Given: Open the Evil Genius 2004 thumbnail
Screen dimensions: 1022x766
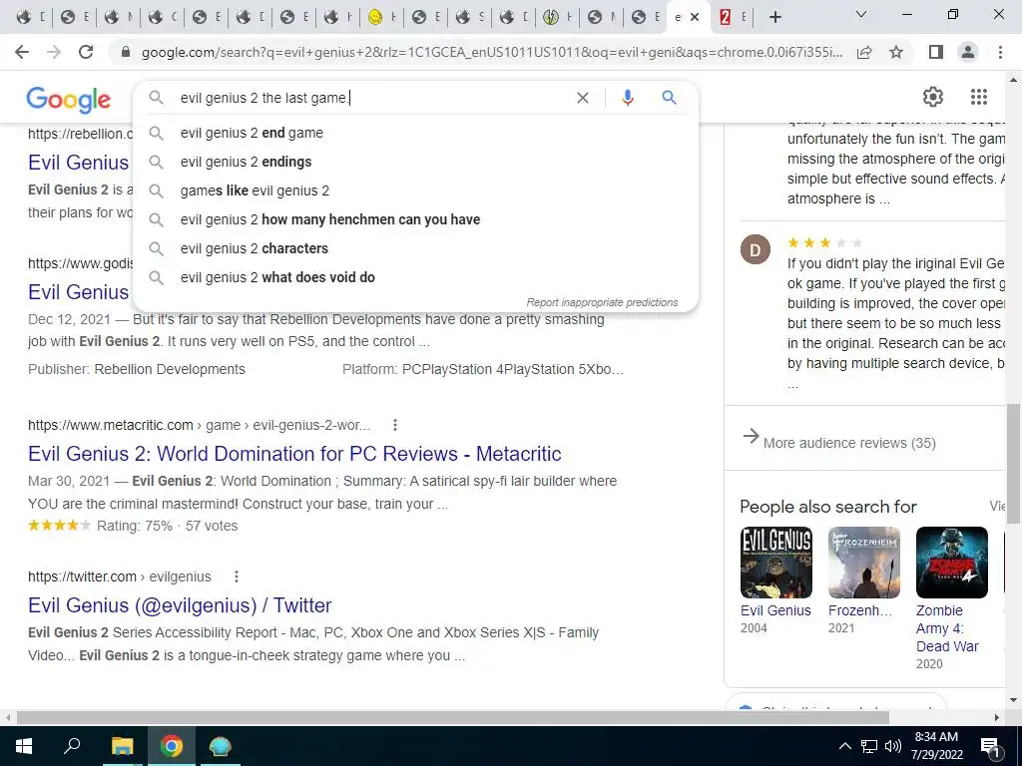Looking at the screenshot, I should (x=775, y=563).
